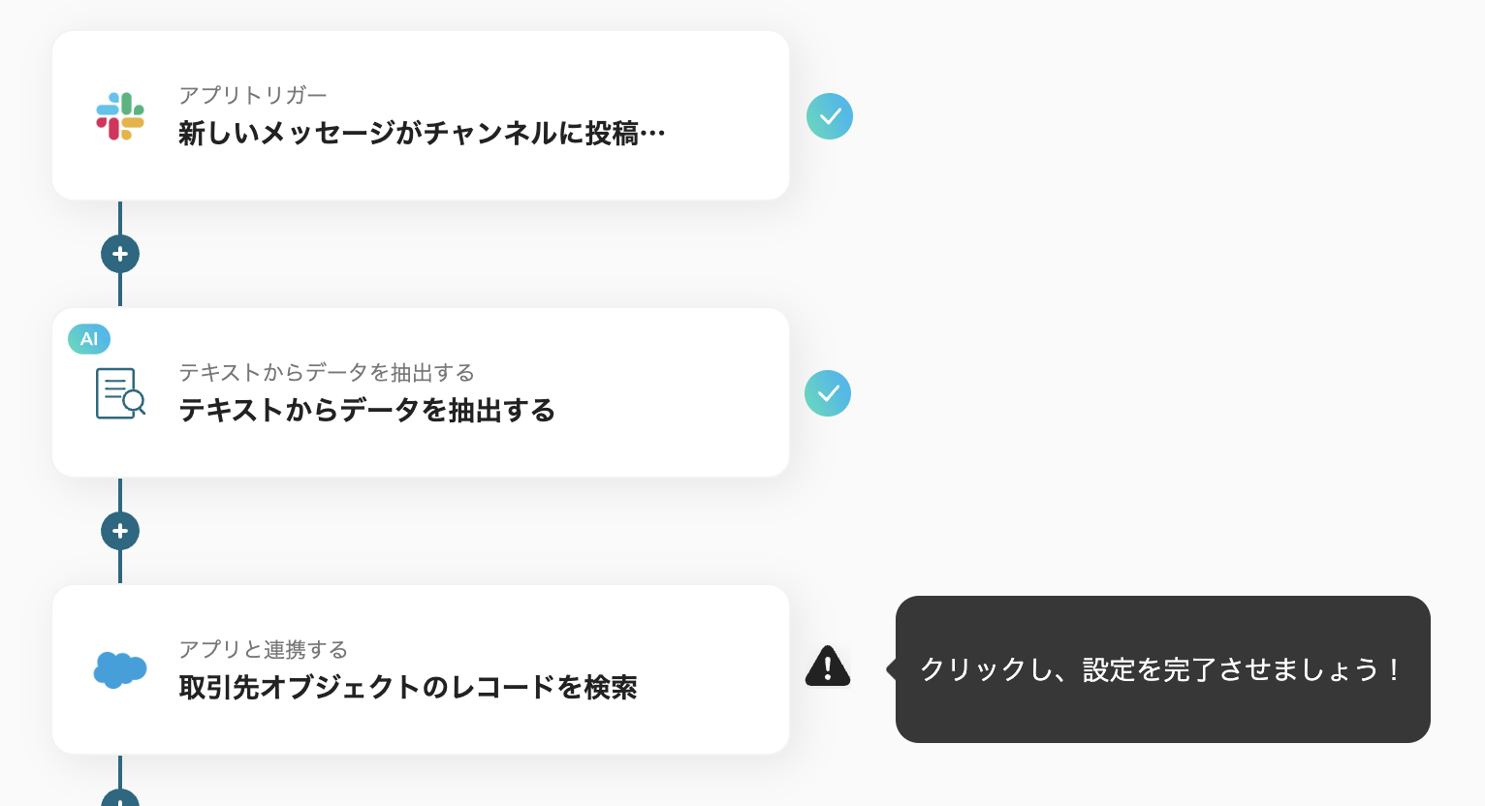Add a step below the text extraction step
1485x806 pixels.
click(120, 531)
